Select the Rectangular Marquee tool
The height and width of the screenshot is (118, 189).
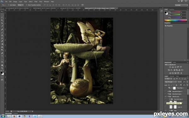click(x=2, y=14)
